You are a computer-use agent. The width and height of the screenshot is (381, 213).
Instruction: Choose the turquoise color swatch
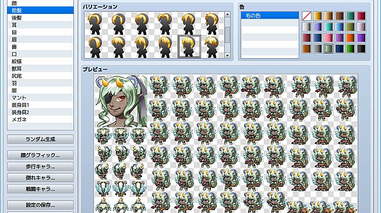328,27
